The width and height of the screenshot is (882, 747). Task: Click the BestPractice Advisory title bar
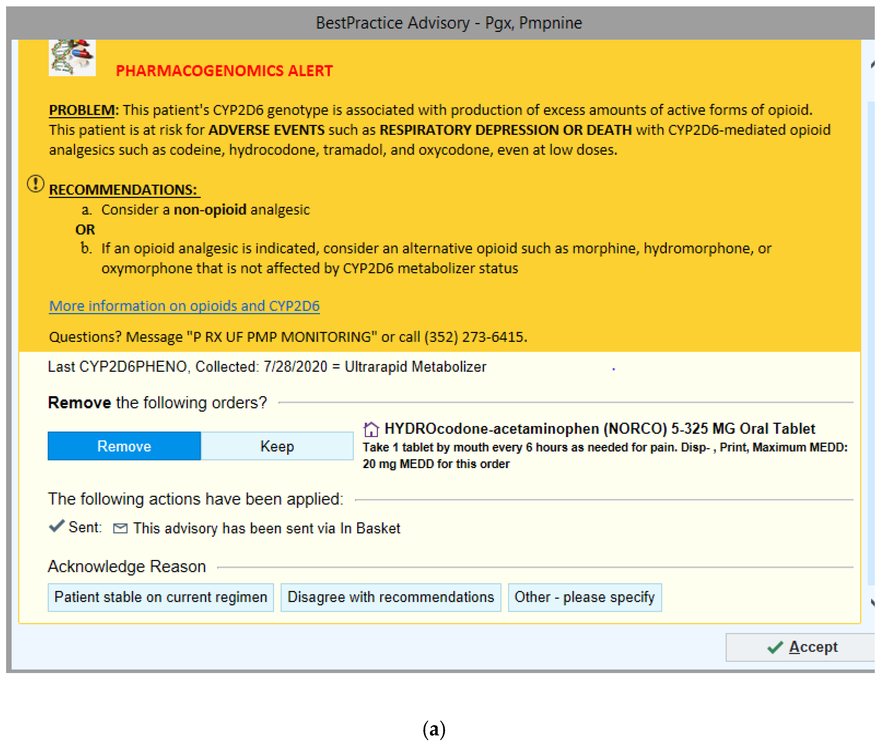(449, 23)
